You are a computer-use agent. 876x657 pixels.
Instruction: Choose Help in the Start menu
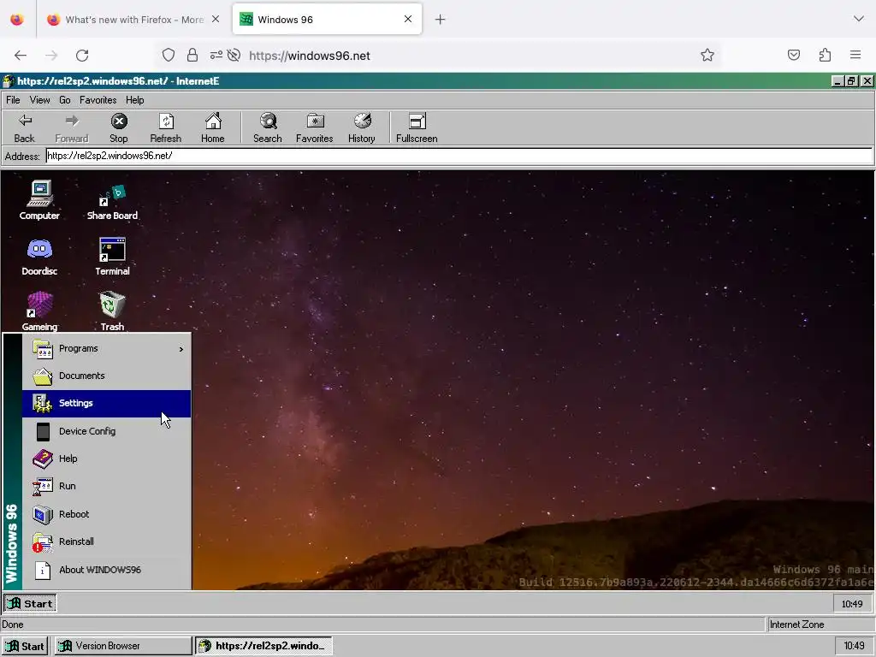(107, 459)
